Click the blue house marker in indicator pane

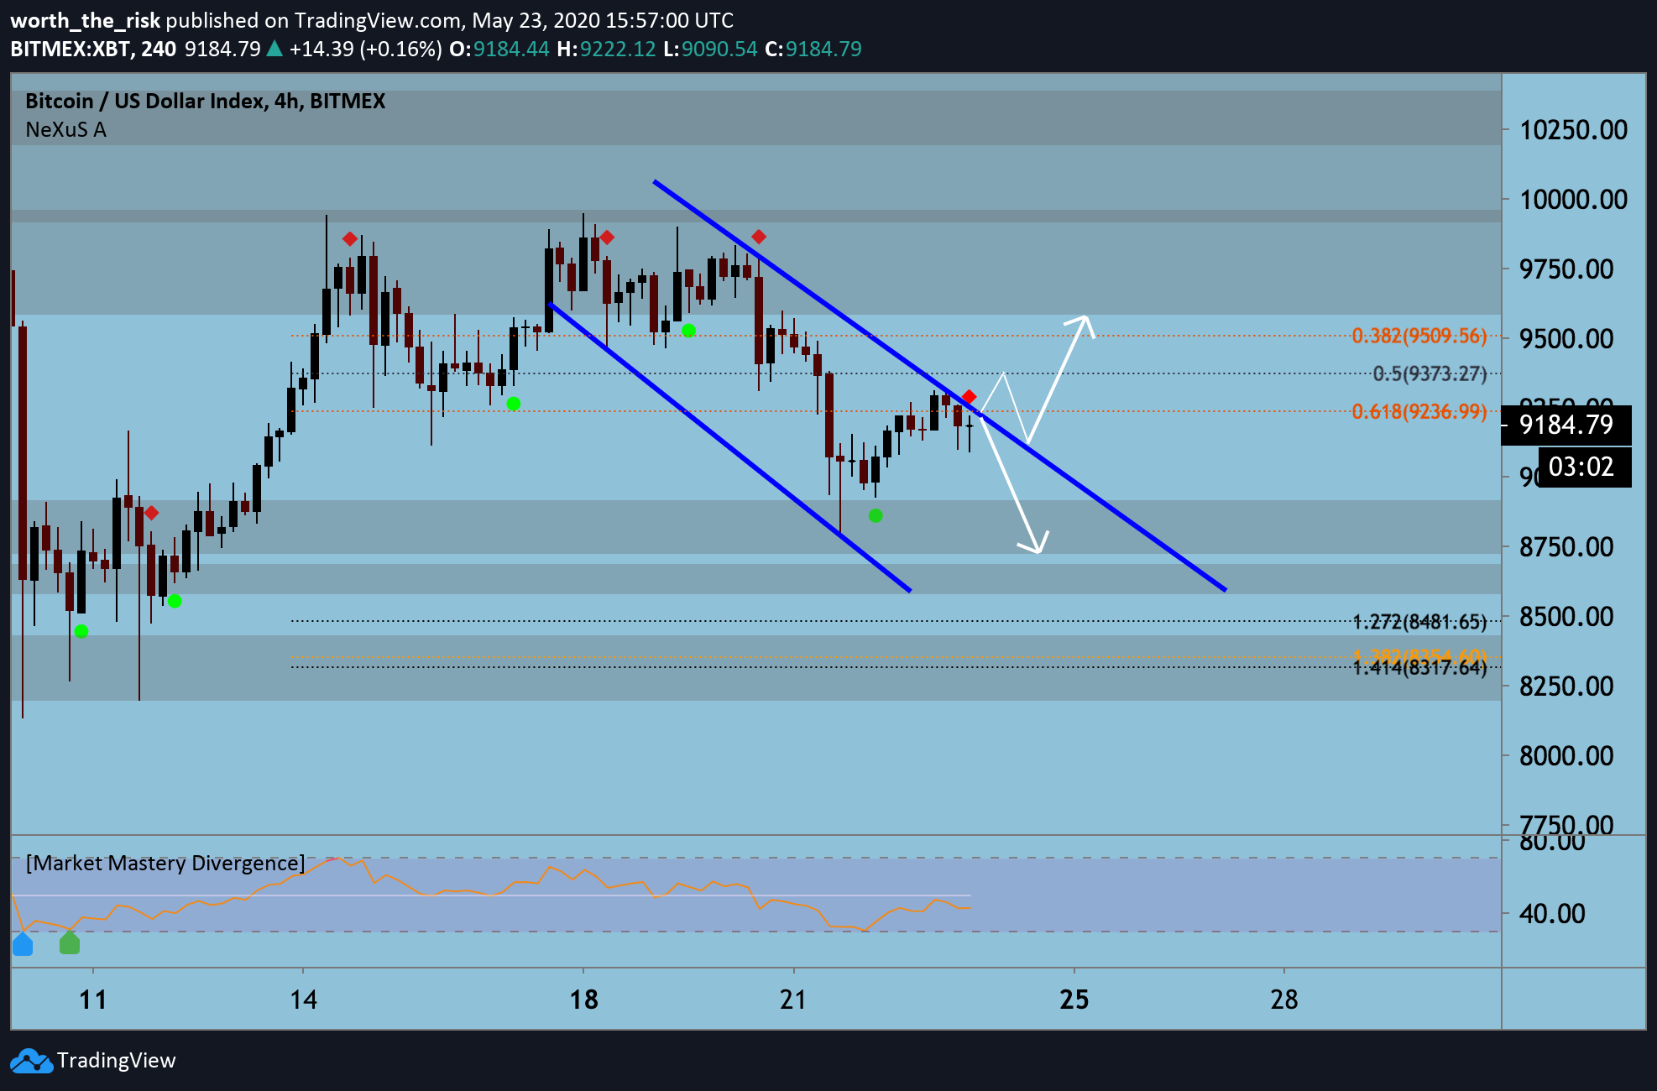pyautogui.click(x=23, y=944)
